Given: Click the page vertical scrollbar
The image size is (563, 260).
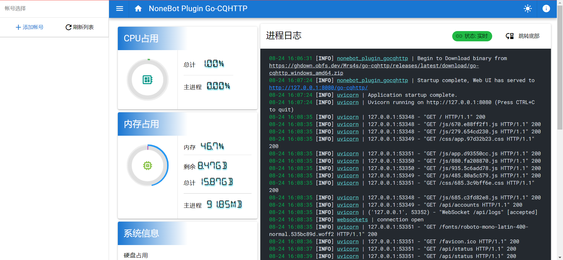Looking at the screenshot, I should (560, 67).
